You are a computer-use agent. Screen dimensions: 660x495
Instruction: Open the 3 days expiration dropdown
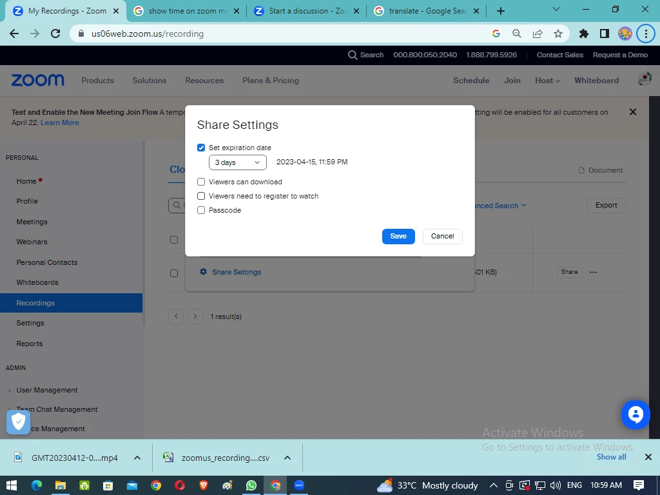238,162
